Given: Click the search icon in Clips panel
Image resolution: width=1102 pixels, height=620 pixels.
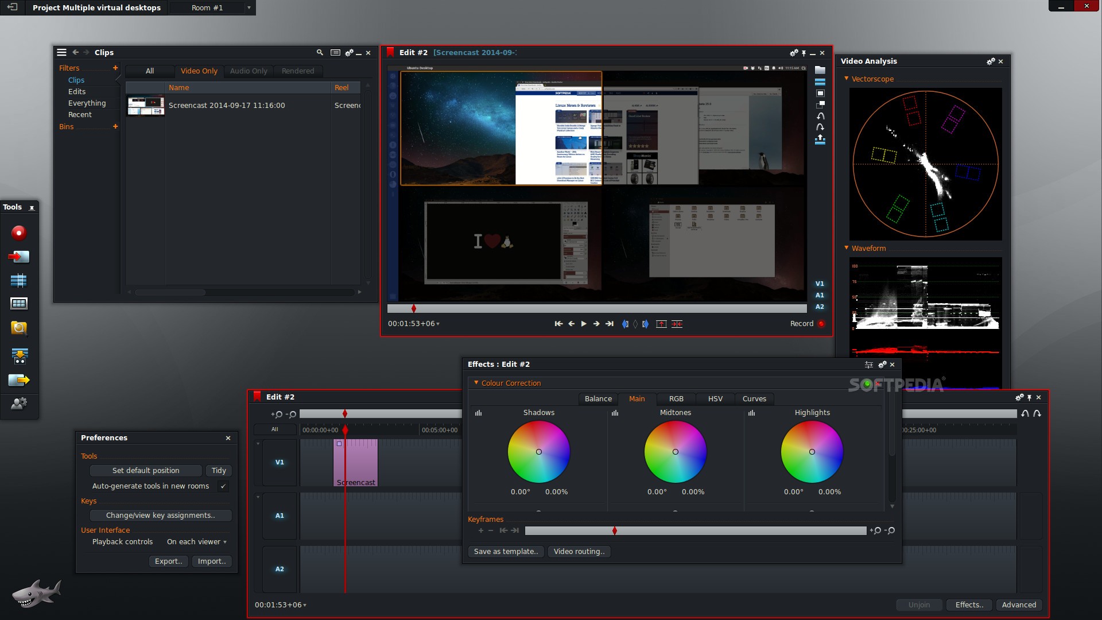Looking at the screenshot, I should coord(320,52).
